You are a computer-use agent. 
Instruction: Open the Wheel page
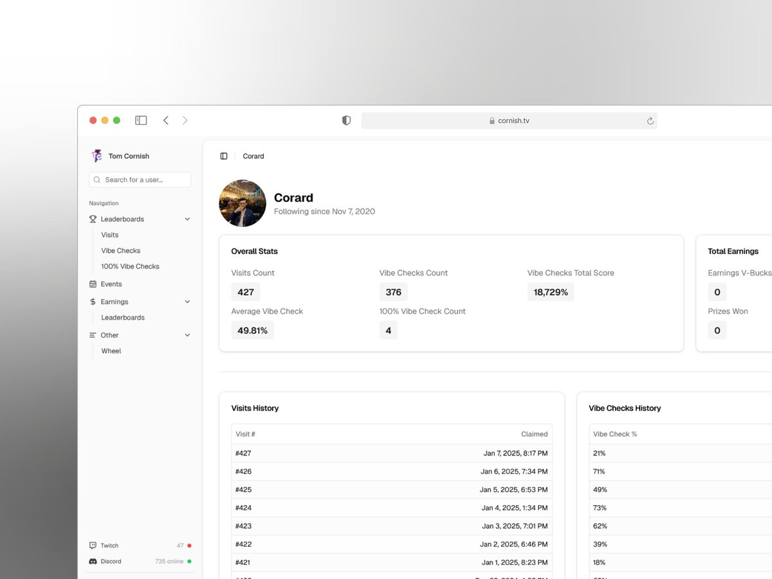pyautogui.click(x=111, y=351)
